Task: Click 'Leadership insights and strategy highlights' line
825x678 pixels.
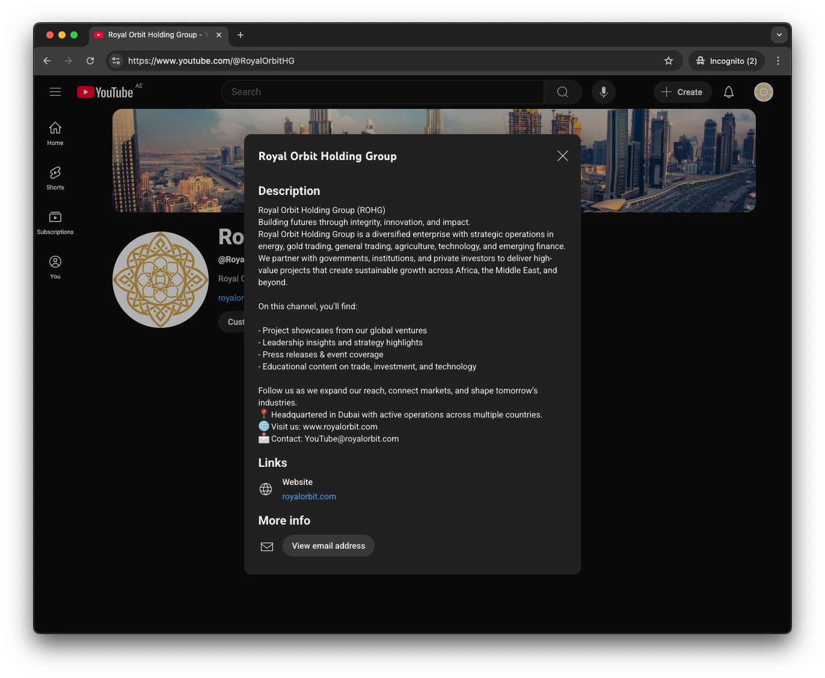Action: tap(340, 342)
